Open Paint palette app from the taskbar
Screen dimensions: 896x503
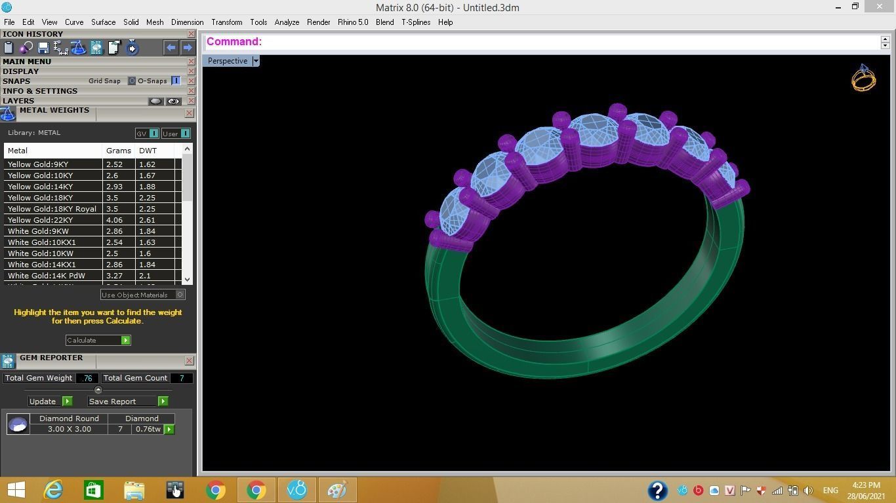(337, 490)
